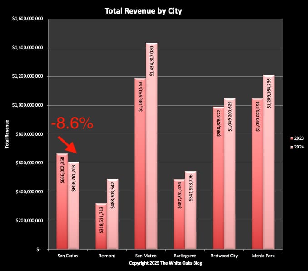This screenshot has height=271, width=308.
Task: Click the $1,600,000,000 y-axis label
Action: 28,19
